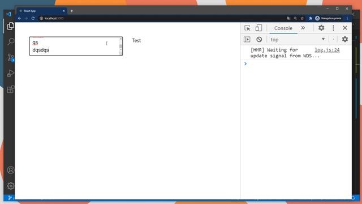The height and width of the screenshot is (204, 362).
Task: Click the HMR waiting message text
Action: pos(285,53)
